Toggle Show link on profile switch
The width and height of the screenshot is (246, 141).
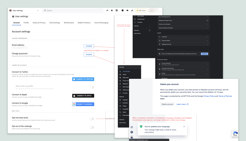tap(92, 87)
